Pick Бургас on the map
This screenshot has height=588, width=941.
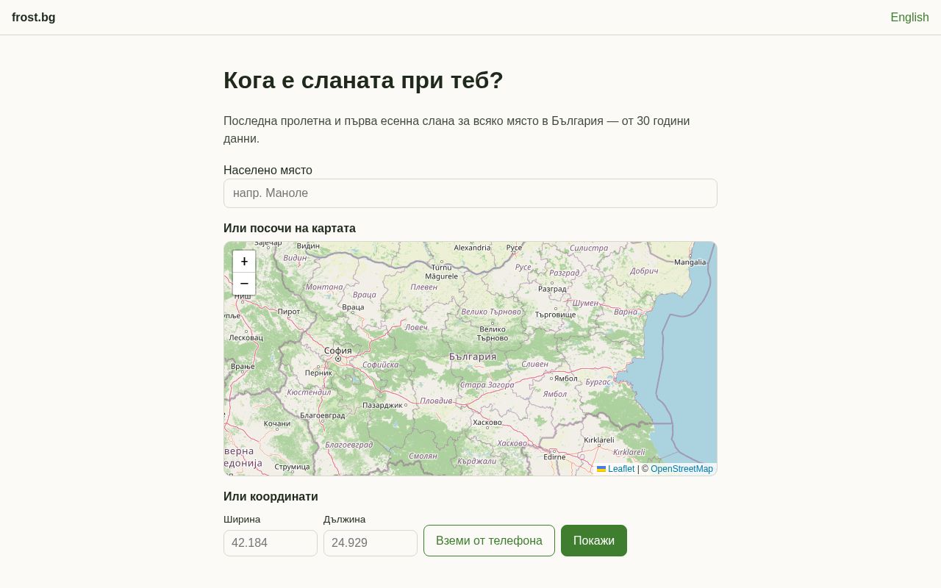[x=598, y=382]
